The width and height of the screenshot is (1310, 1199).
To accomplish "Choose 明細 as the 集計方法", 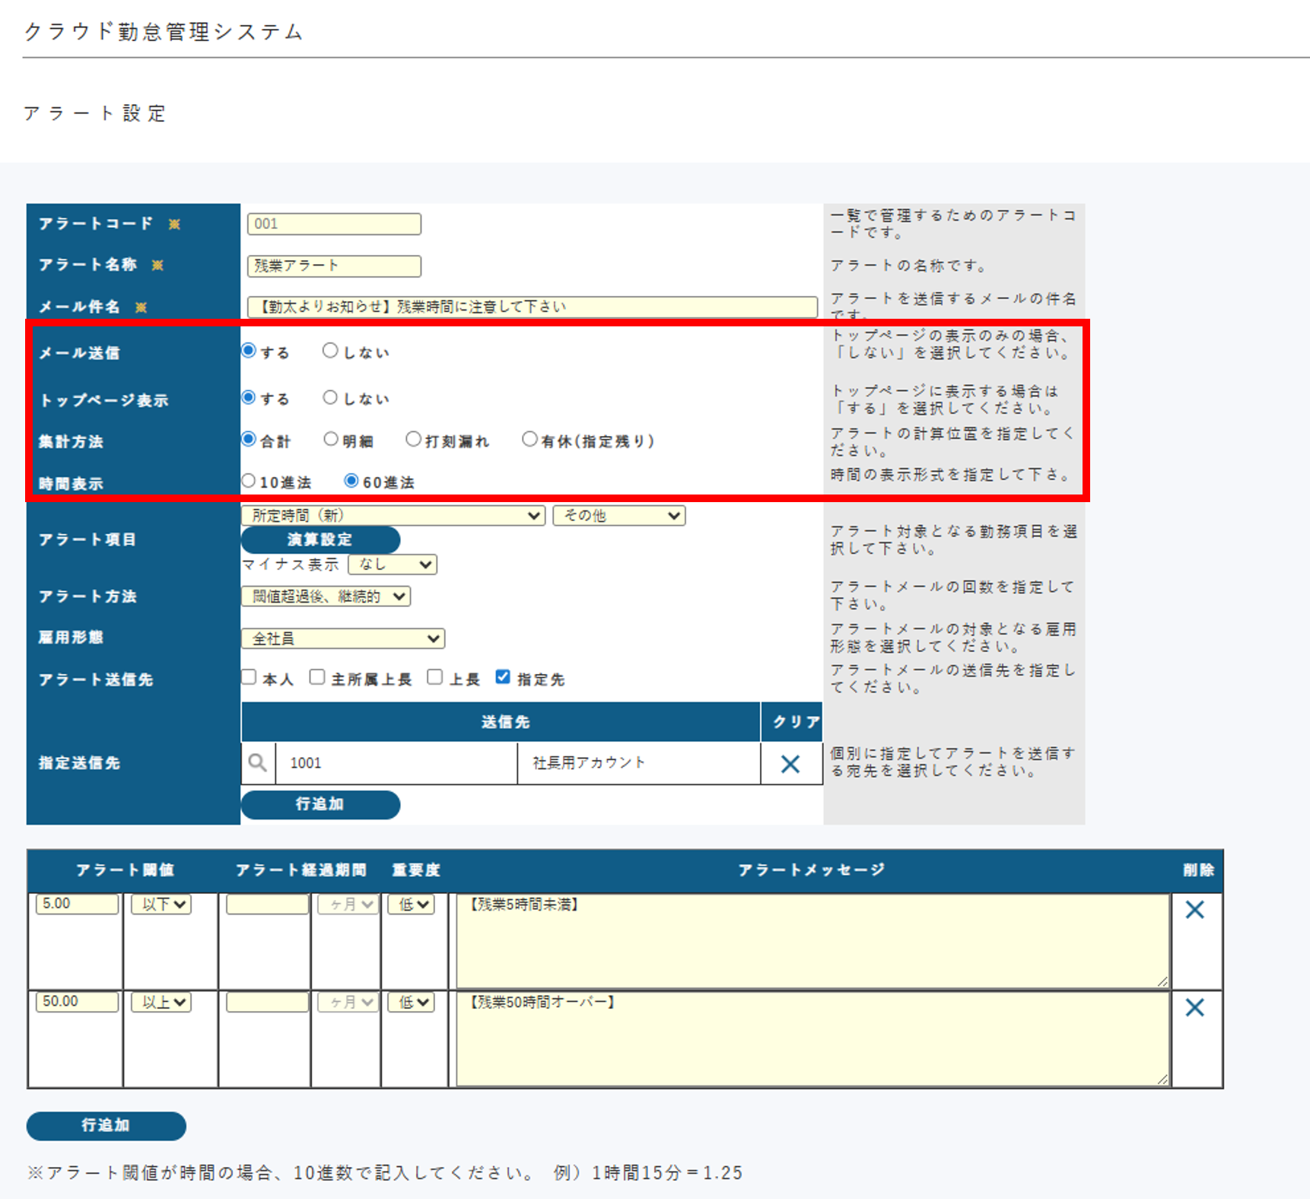I will pos(331,439).
